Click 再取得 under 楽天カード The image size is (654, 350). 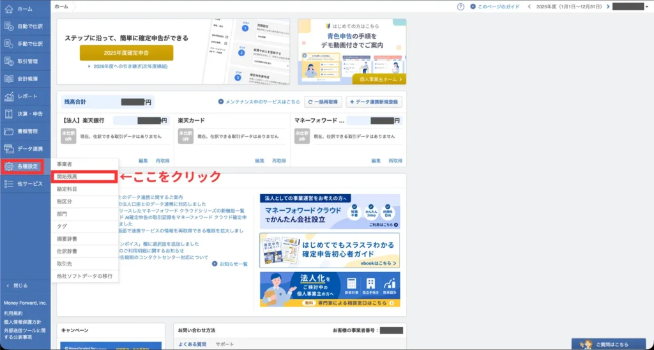click(x=279, y=160)
